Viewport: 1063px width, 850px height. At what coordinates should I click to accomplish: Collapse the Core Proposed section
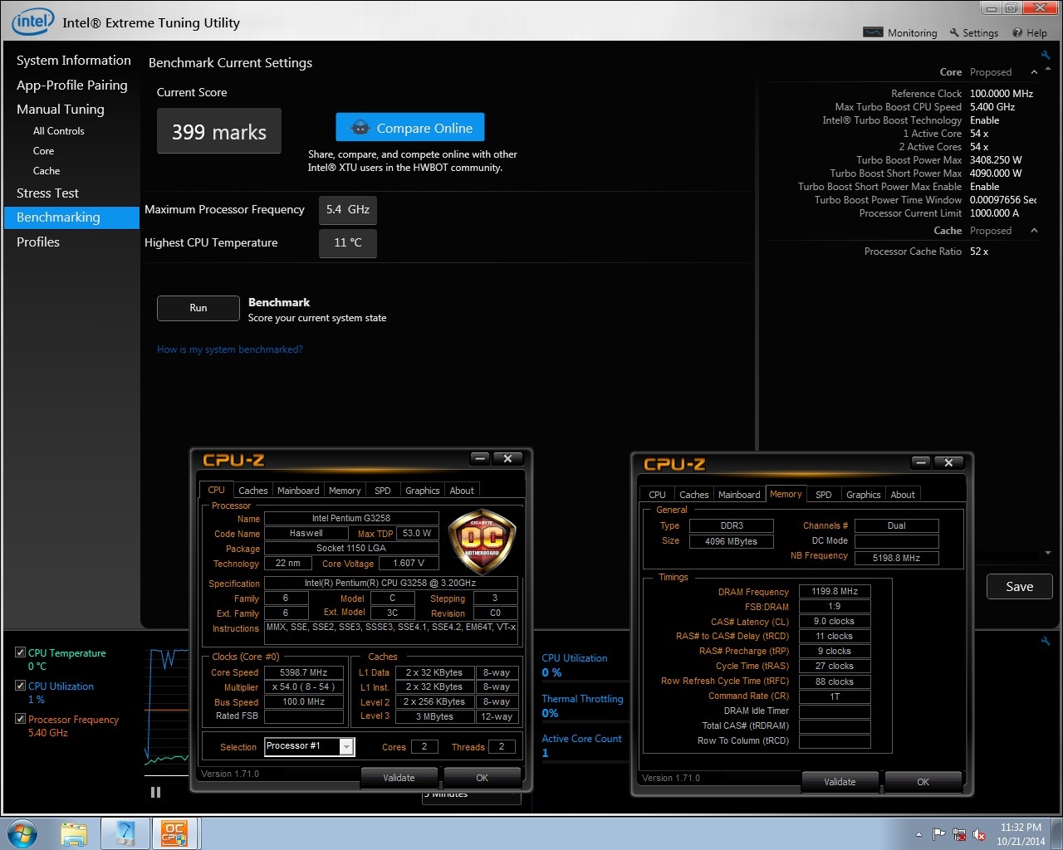coord(1034,72)
